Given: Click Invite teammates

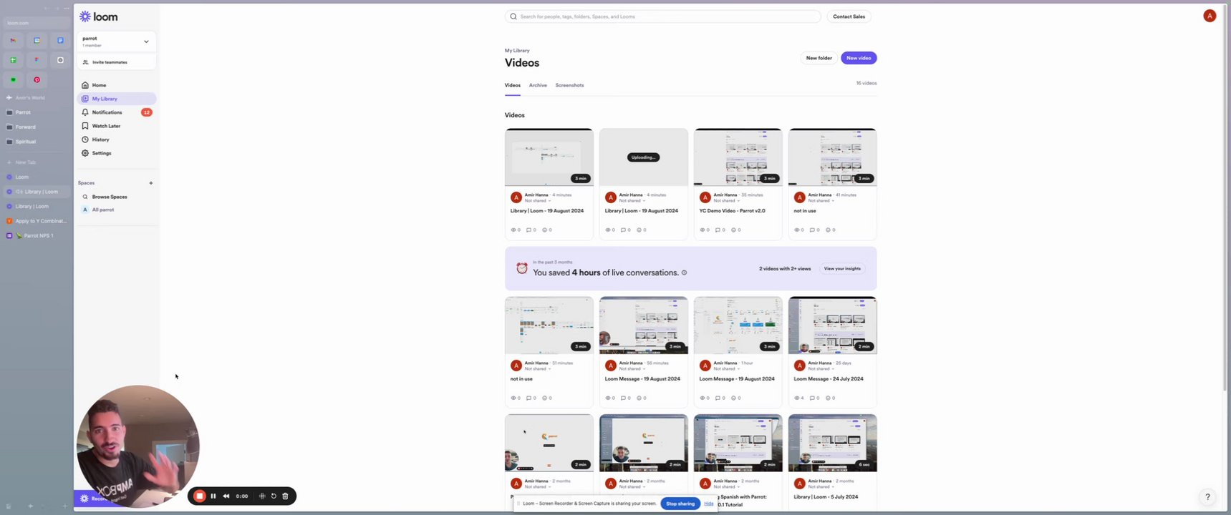Looking at the screenshot, I should (x=116, y=62).
